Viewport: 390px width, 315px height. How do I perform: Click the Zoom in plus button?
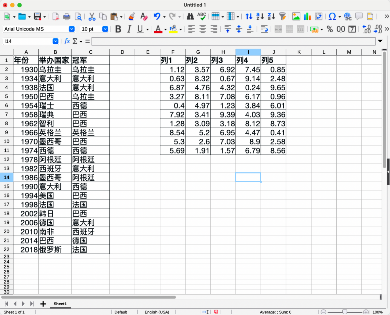click(366, 312)
